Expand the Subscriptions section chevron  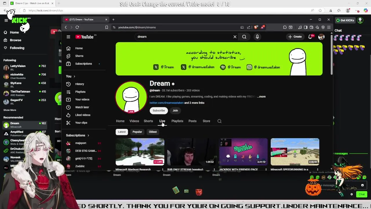(x=88, y=135)
